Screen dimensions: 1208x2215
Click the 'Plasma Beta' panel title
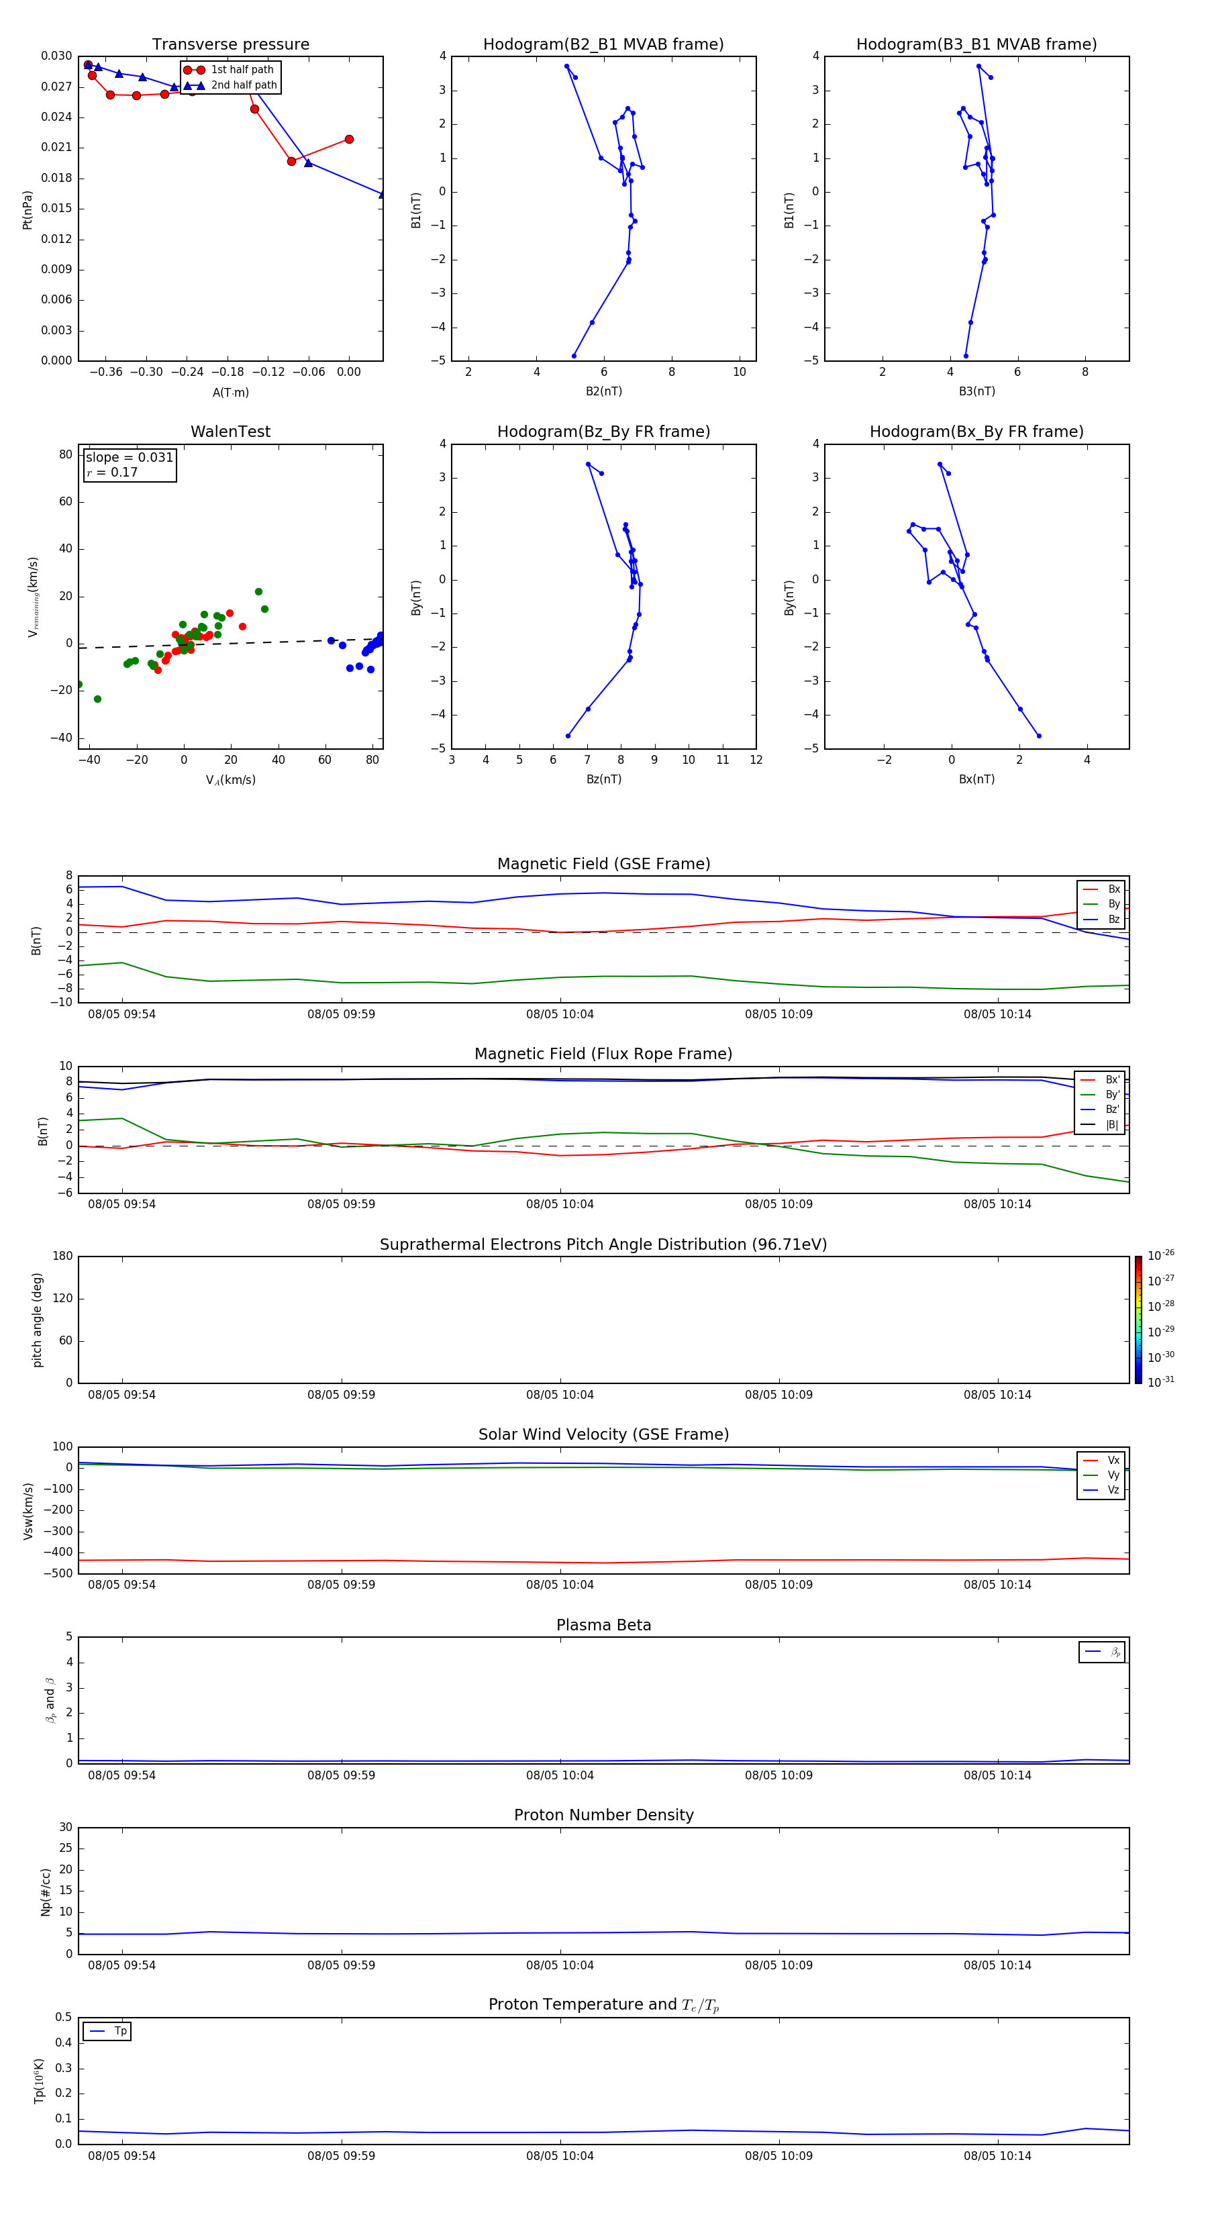(x=603, y=1625)
